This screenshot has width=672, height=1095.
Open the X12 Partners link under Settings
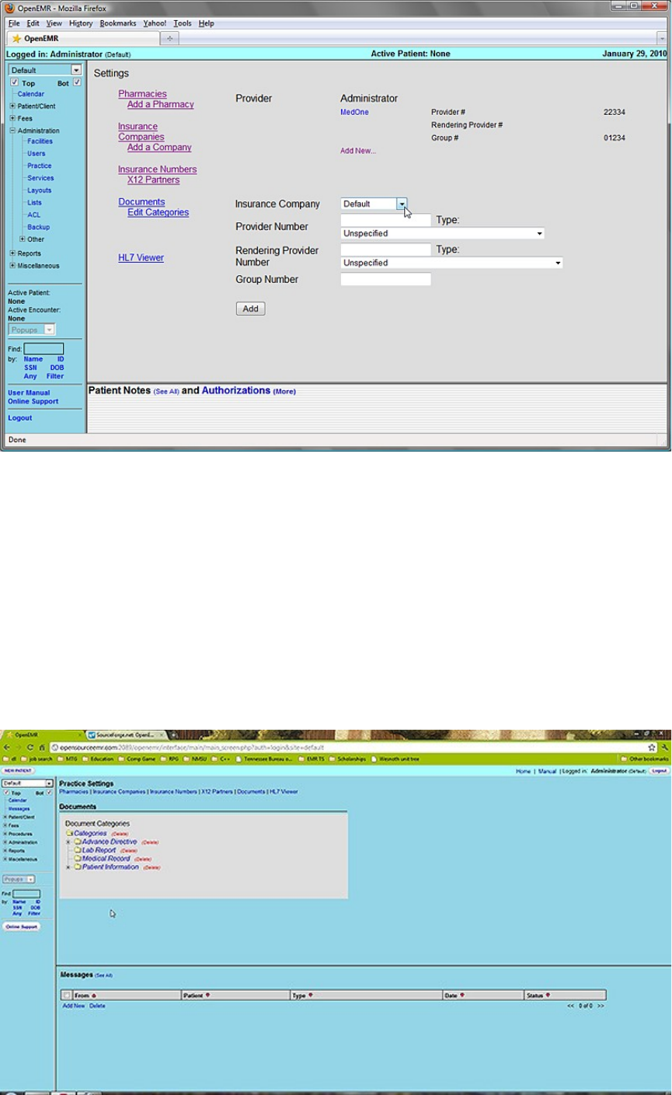click(153, 180)
